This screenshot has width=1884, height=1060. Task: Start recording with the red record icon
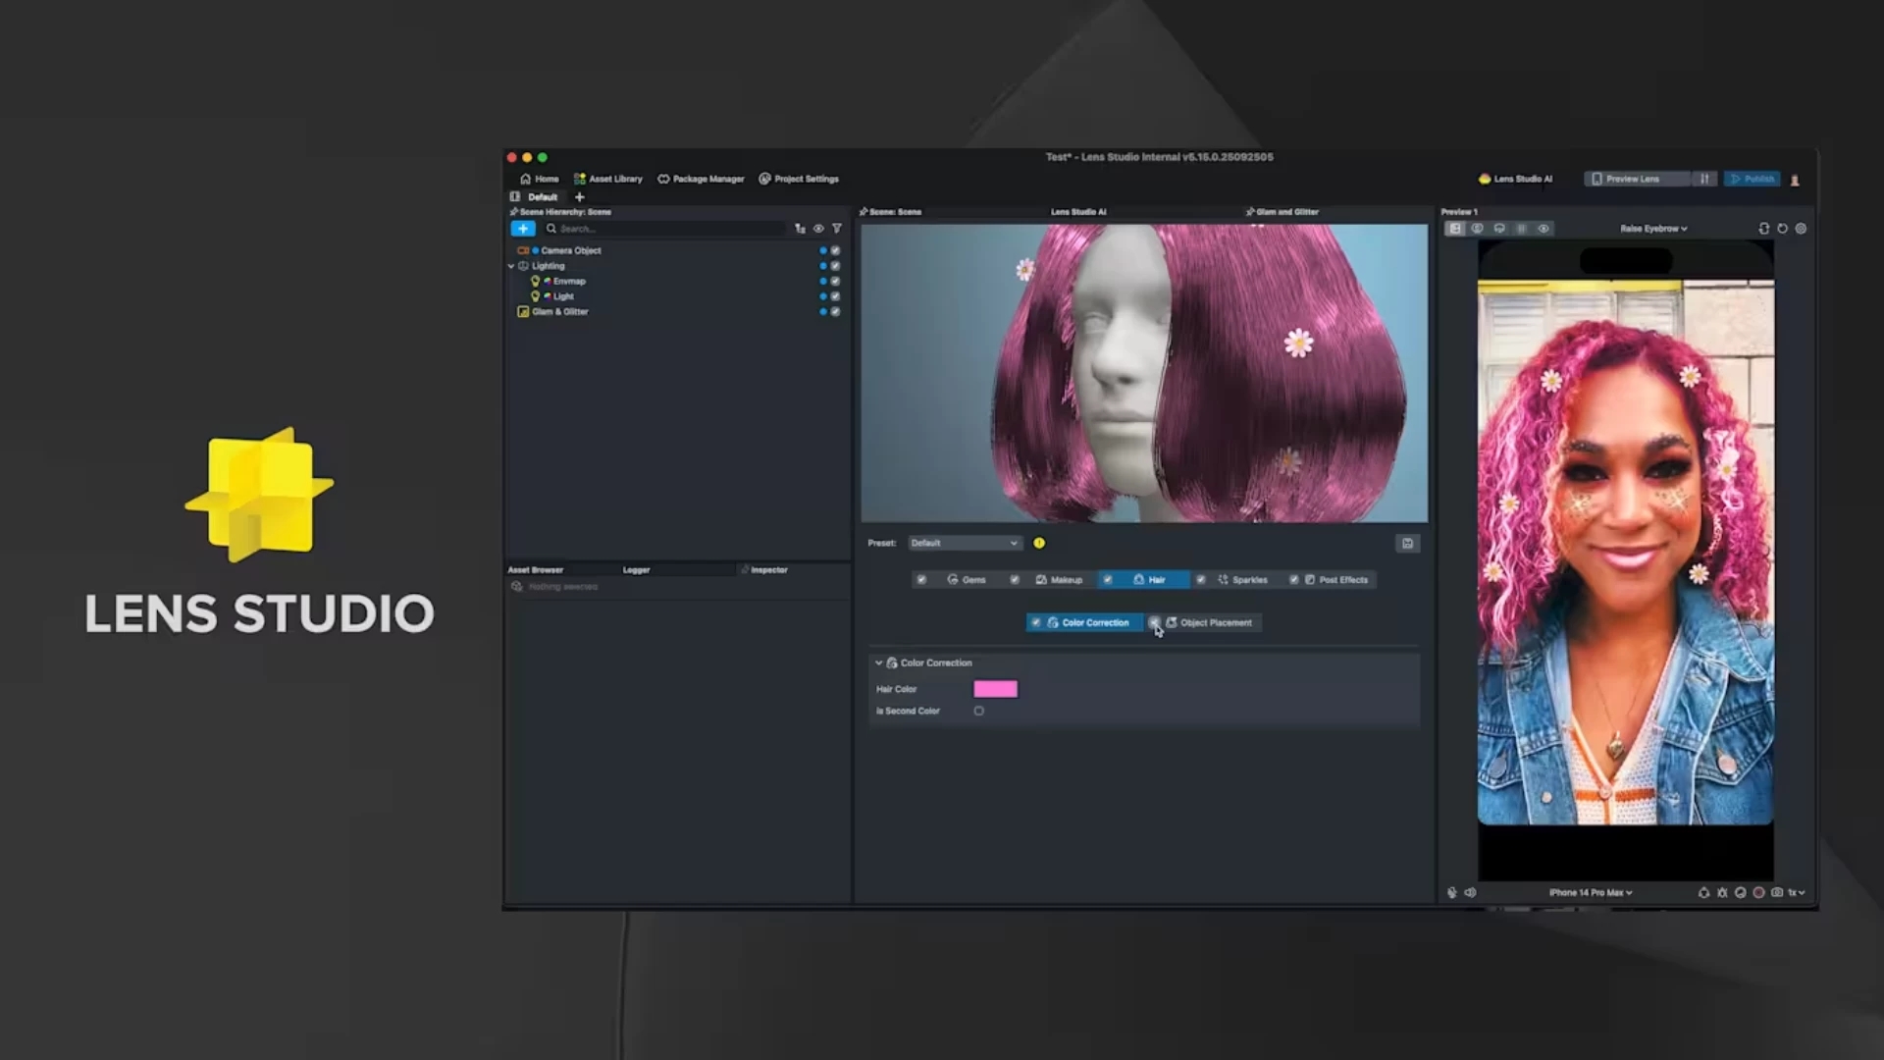[1758, 892]
